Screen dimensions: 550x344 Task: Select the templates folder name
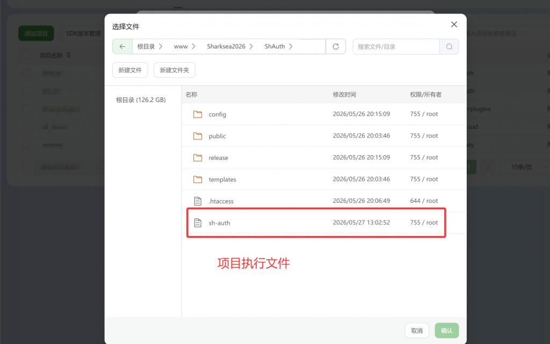pyautogui.click(x=222, y=180)
